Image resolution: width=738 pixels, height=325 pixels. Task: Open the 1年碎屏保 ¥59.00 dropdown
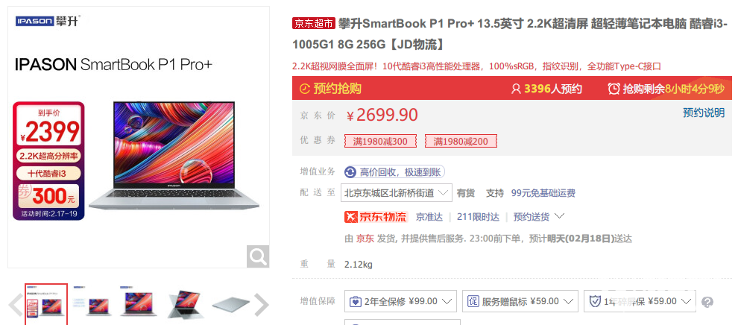coord(640,301)
